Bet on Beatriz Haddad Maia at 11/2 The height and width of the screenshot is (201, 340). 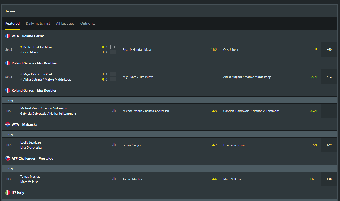coord(170,50)
